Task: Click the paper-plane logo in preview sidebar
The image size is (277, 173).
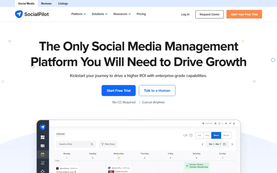Action: [x=43, y=127]
